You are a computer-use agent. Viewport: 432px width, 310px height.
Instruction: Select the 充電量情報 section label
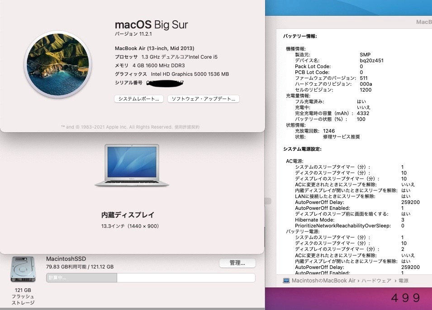pyautogui.click(x=298, y=96)
